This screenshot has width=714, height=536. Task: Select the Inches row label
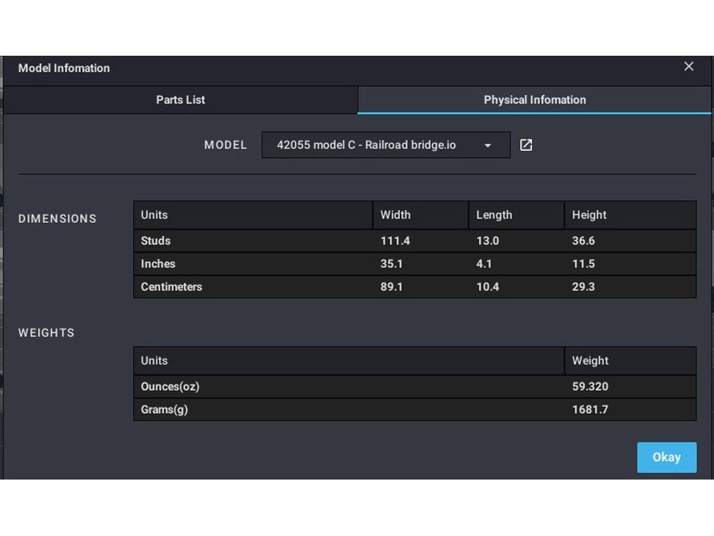point(158,264)
